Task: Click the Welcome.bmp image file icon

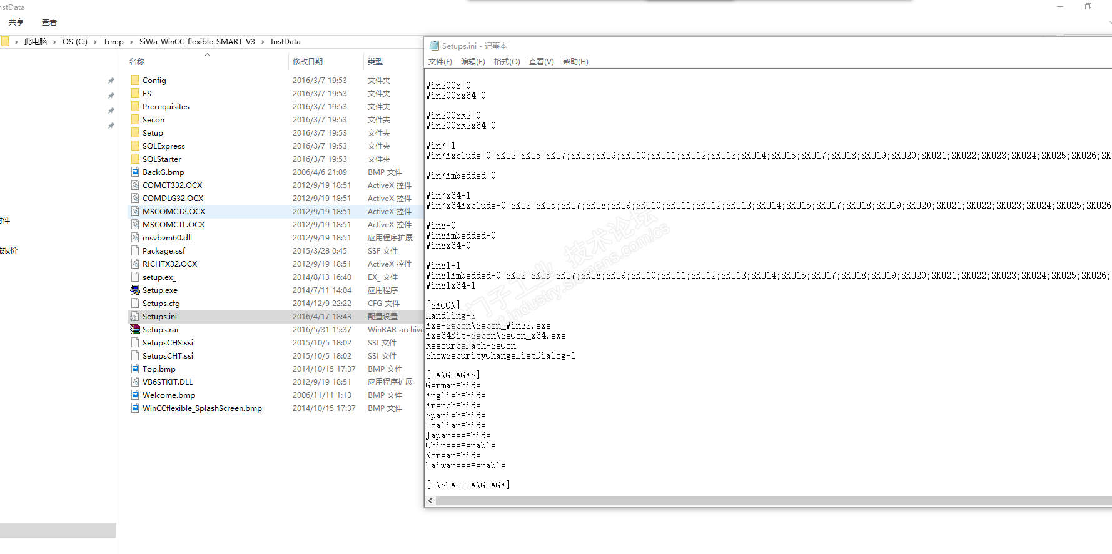Action: point(135,395)
